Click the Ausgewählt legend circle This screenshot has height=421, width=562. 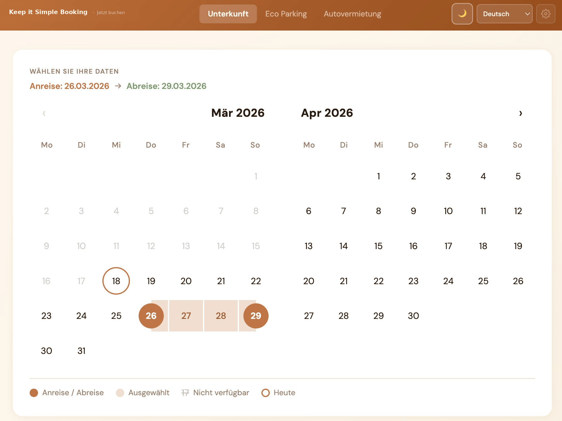[x=120, y=393]
